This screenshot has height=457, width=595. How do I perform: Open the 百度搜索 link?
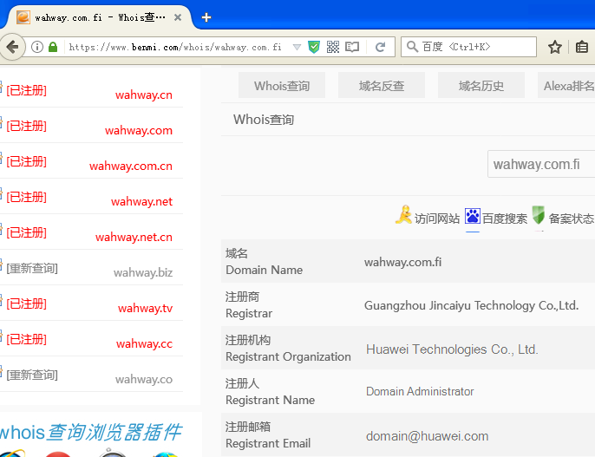tap(504, 219)
